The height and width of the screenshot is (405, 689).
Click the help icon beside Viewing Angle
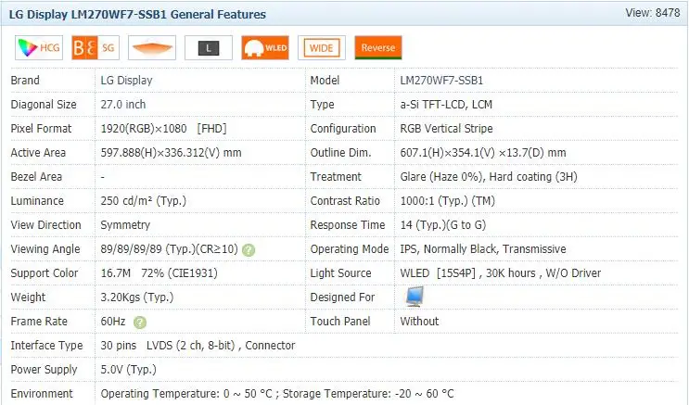249,250
